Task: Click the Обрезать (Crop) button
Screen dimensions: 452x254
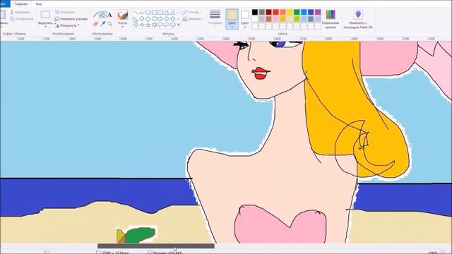Action: click(65, 12)
